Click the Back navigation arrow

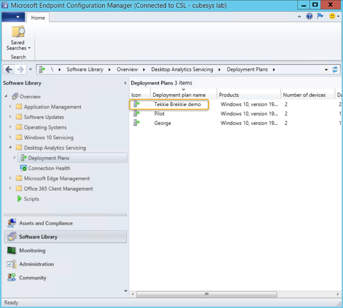[9, 69]
